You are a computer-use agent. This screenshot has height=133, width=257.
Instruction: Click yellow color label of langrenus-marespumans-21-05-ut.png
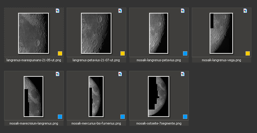tap(60, 53)
